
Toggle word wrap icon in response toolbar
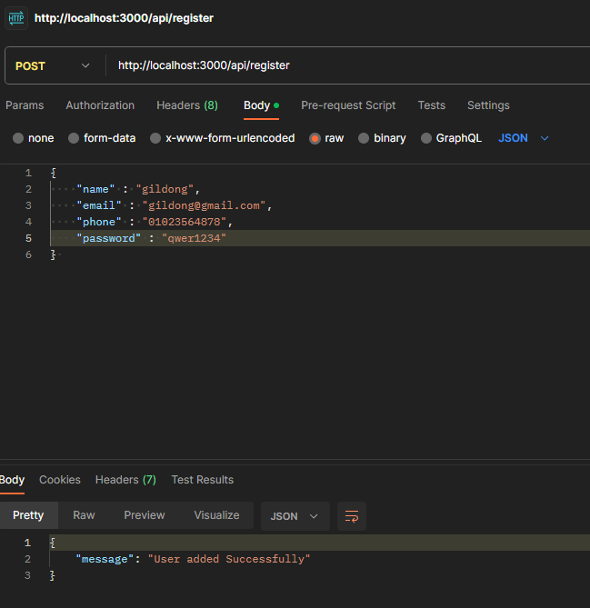point(352,516)
